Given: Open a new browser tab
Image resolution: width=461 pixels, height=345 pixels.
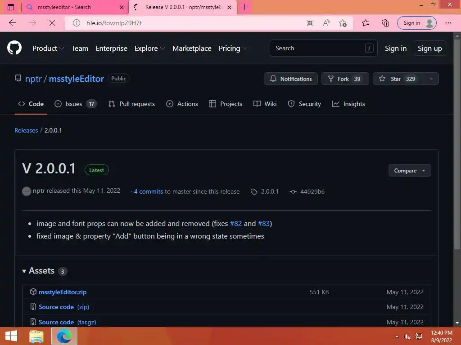Looking at the screenshot, I should 244,7.
